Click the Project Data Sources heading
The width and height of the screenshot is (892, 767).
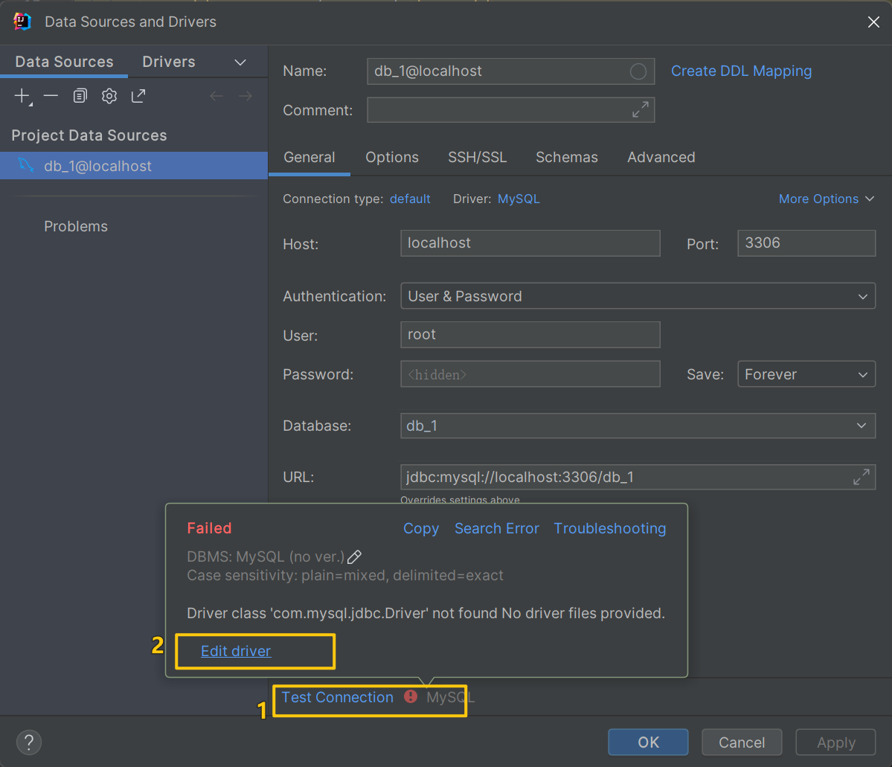(x=89, y=135)
